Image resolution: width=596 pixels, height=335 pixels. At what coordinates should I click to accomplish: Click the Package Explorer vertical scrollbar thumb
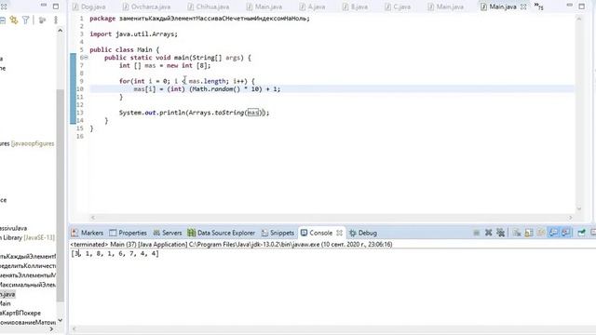pos(60,195)
